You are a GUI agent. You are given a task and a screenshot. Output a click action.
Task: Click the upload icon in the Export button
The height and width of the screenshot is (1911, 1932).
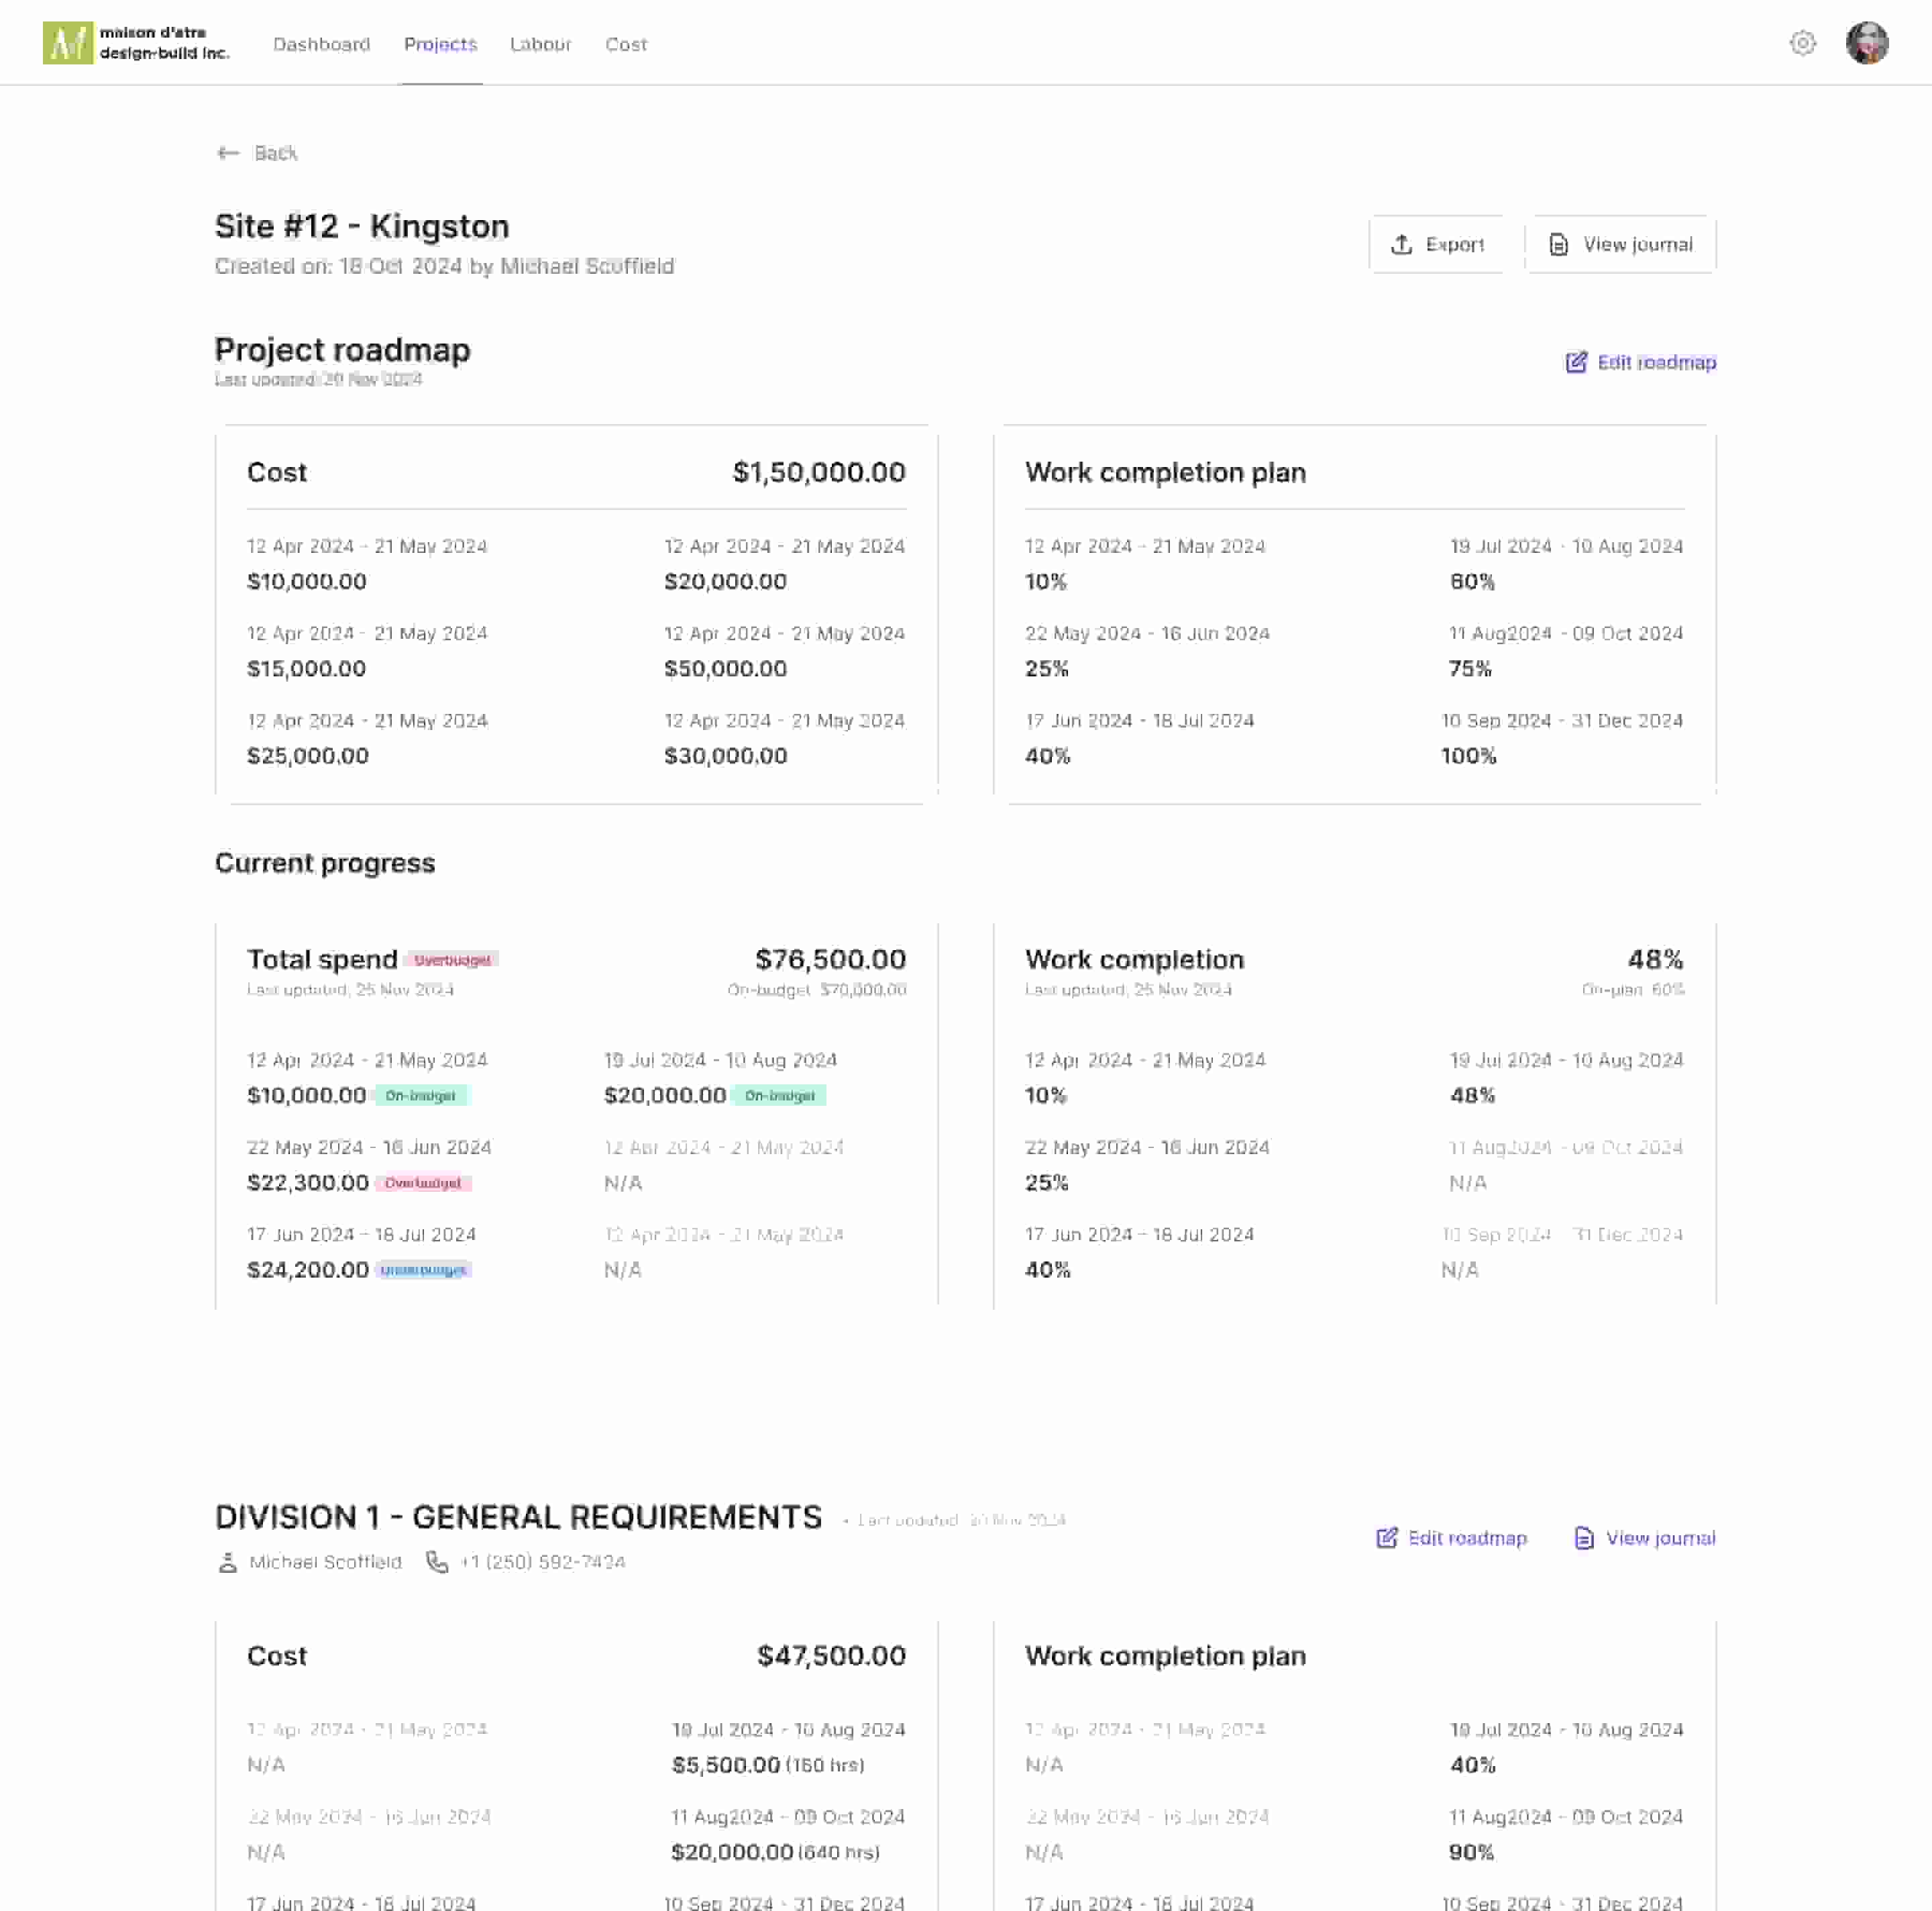click(1401, 245)
